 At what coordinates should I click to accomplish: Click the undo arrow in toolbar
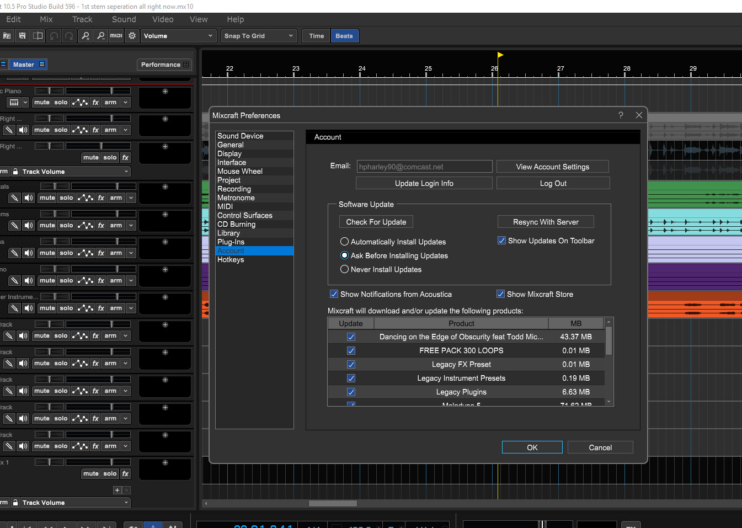[54, 36]
